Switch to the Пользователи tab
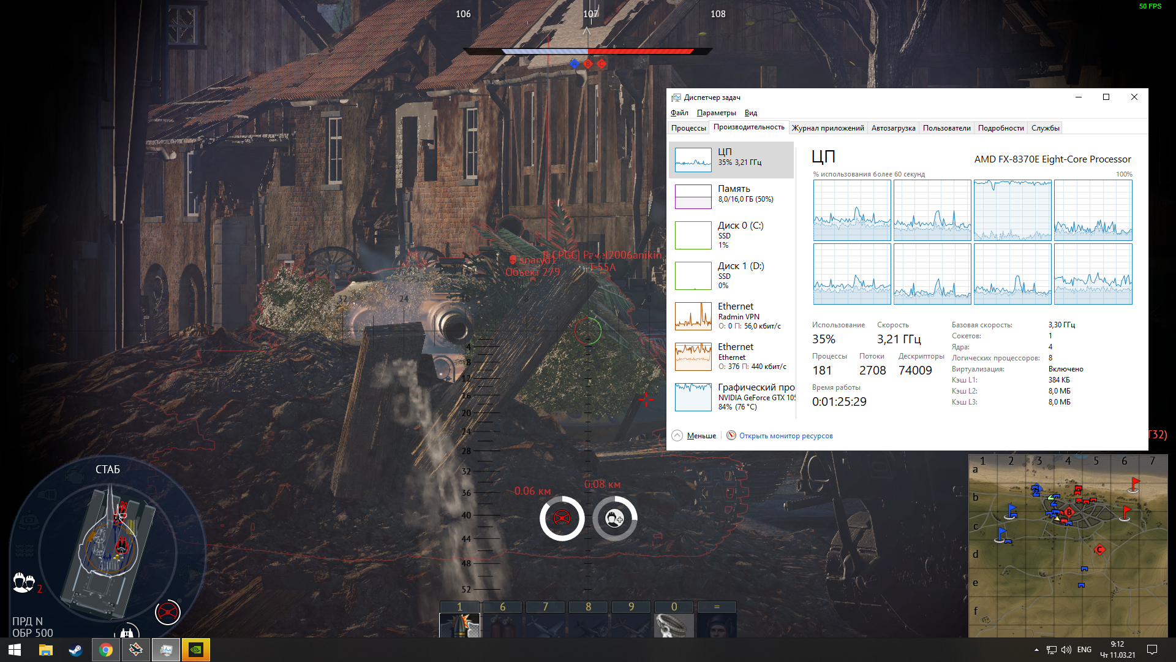 coord(946,128)
